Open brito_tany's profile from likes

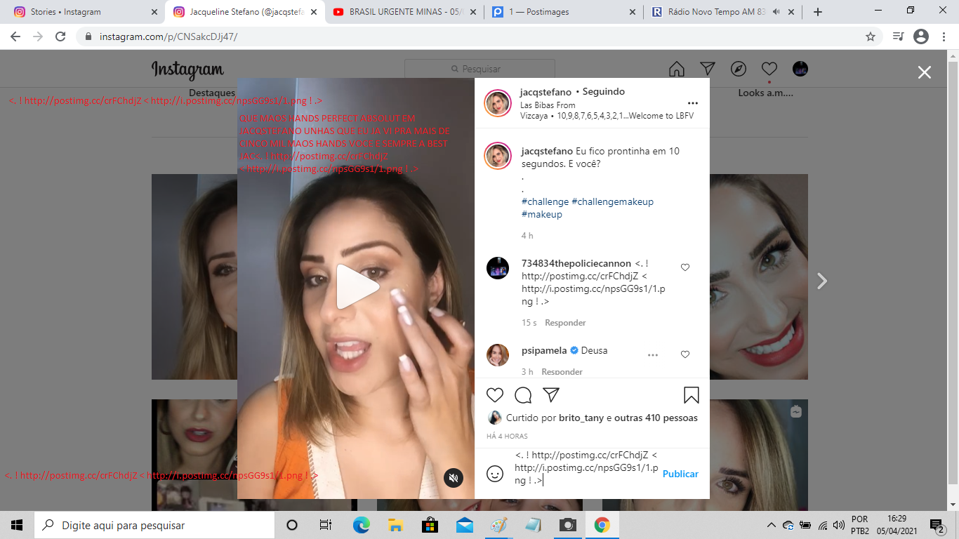click(581, 418)
